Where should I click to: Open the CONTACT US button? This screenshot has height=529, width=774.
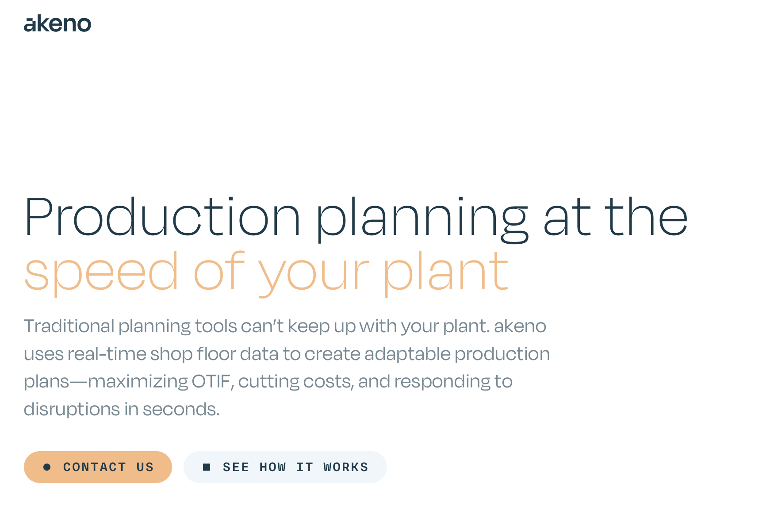click(98, 467)
